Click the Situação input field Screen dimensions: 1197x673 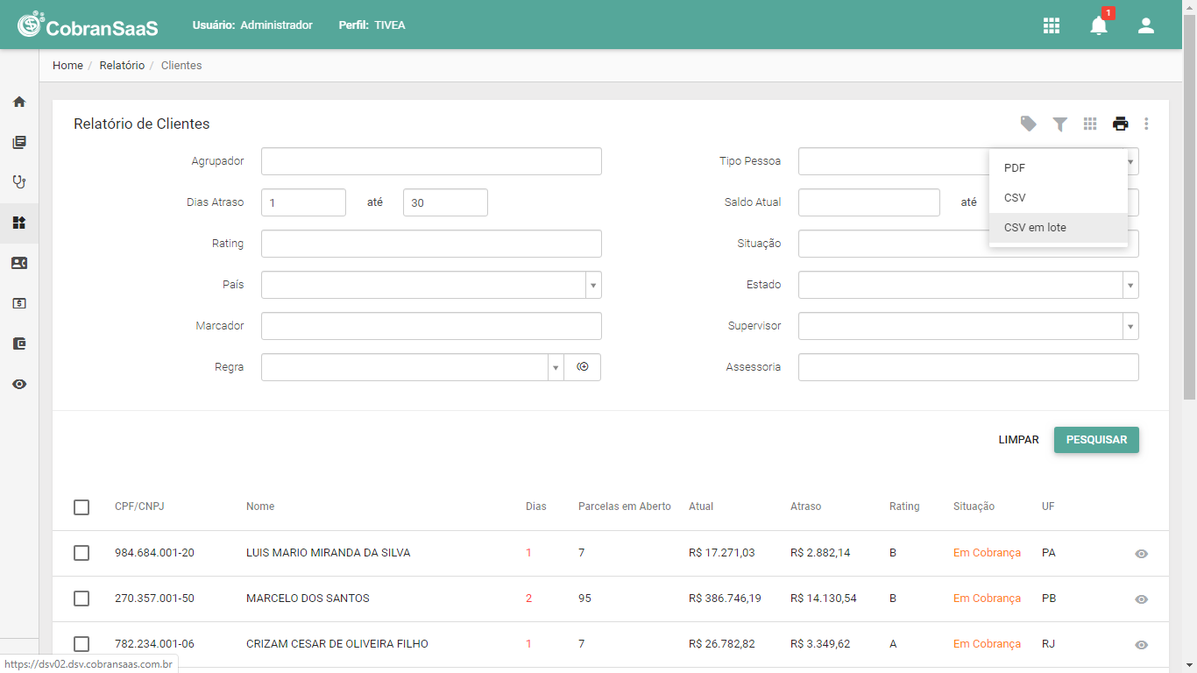coord(968,244)
